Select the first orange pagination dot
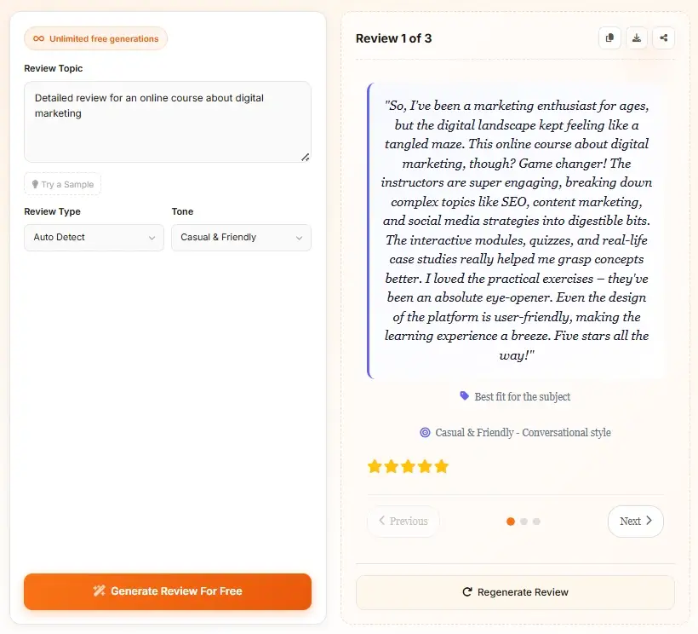Image resolution: width=698 pixels, height=634 pixels. [511, 522]
